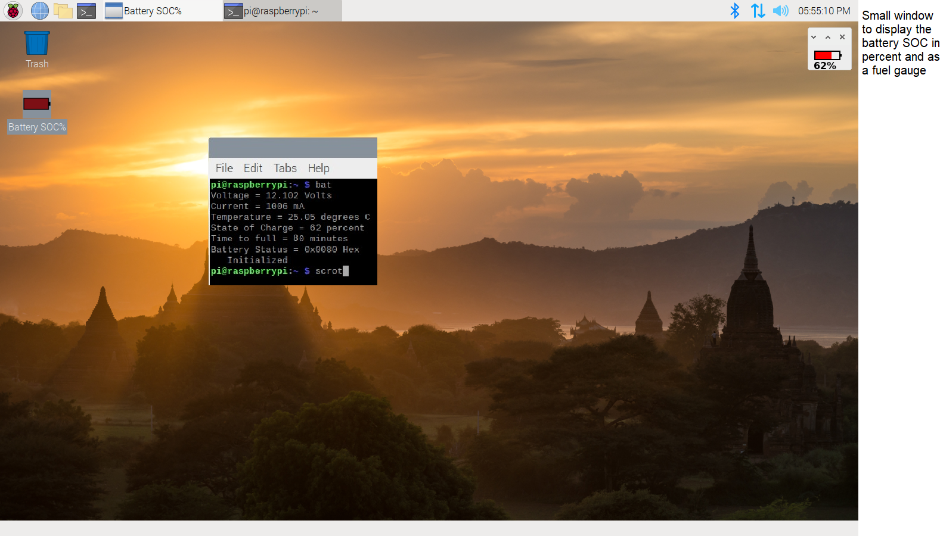Click the volume speaker tray icon
940x536 pixels.
pos(780,11)
